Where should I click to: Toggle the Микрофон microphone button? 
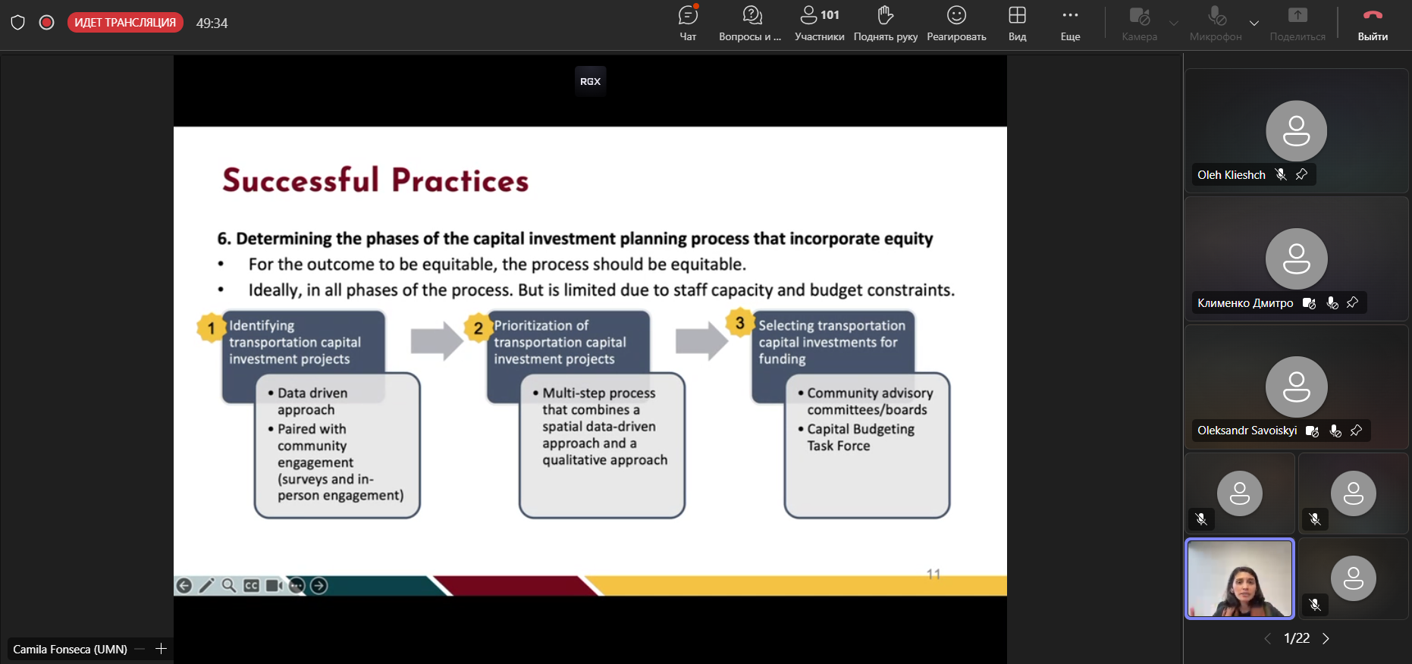point(1216,23)
